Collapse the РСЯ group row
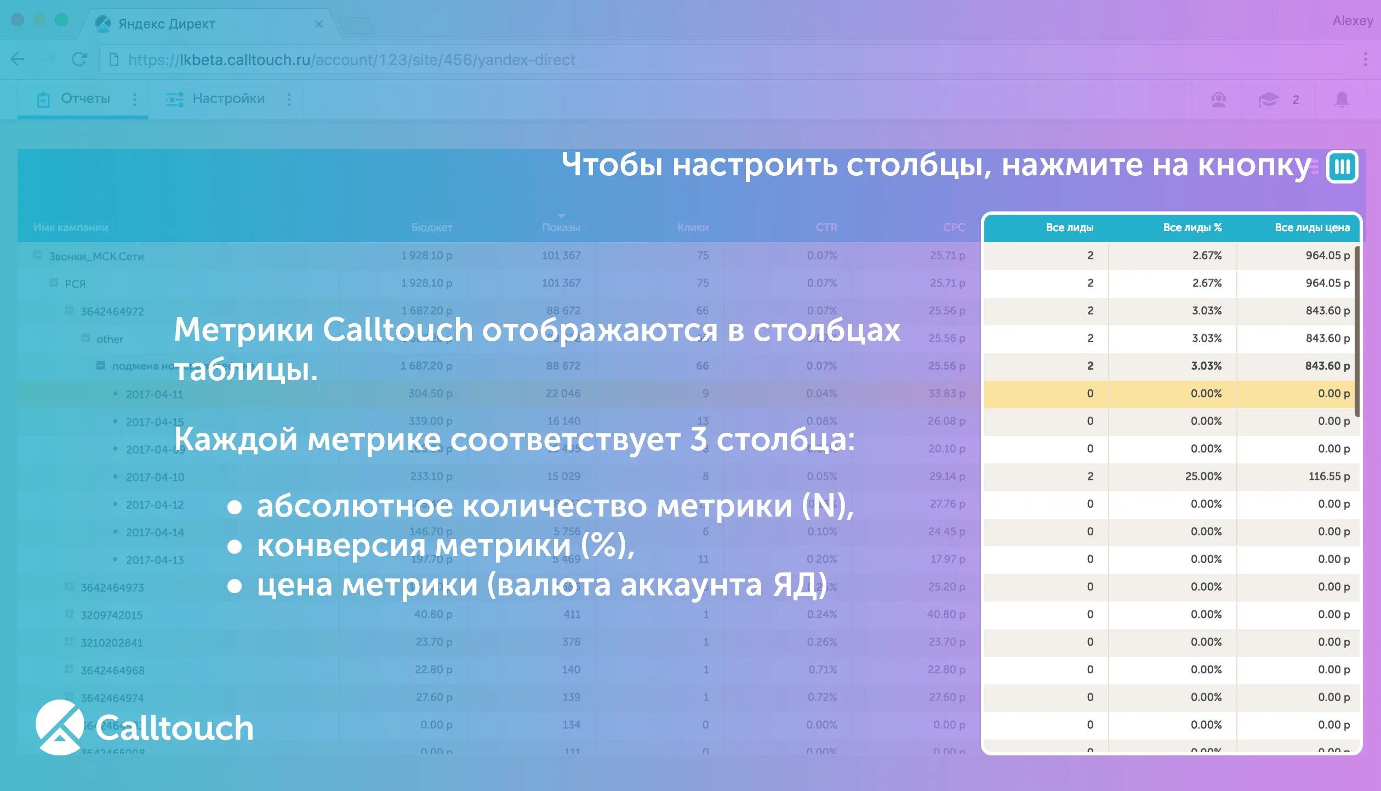Screen dimensions: 1381x791 point(53,283)
